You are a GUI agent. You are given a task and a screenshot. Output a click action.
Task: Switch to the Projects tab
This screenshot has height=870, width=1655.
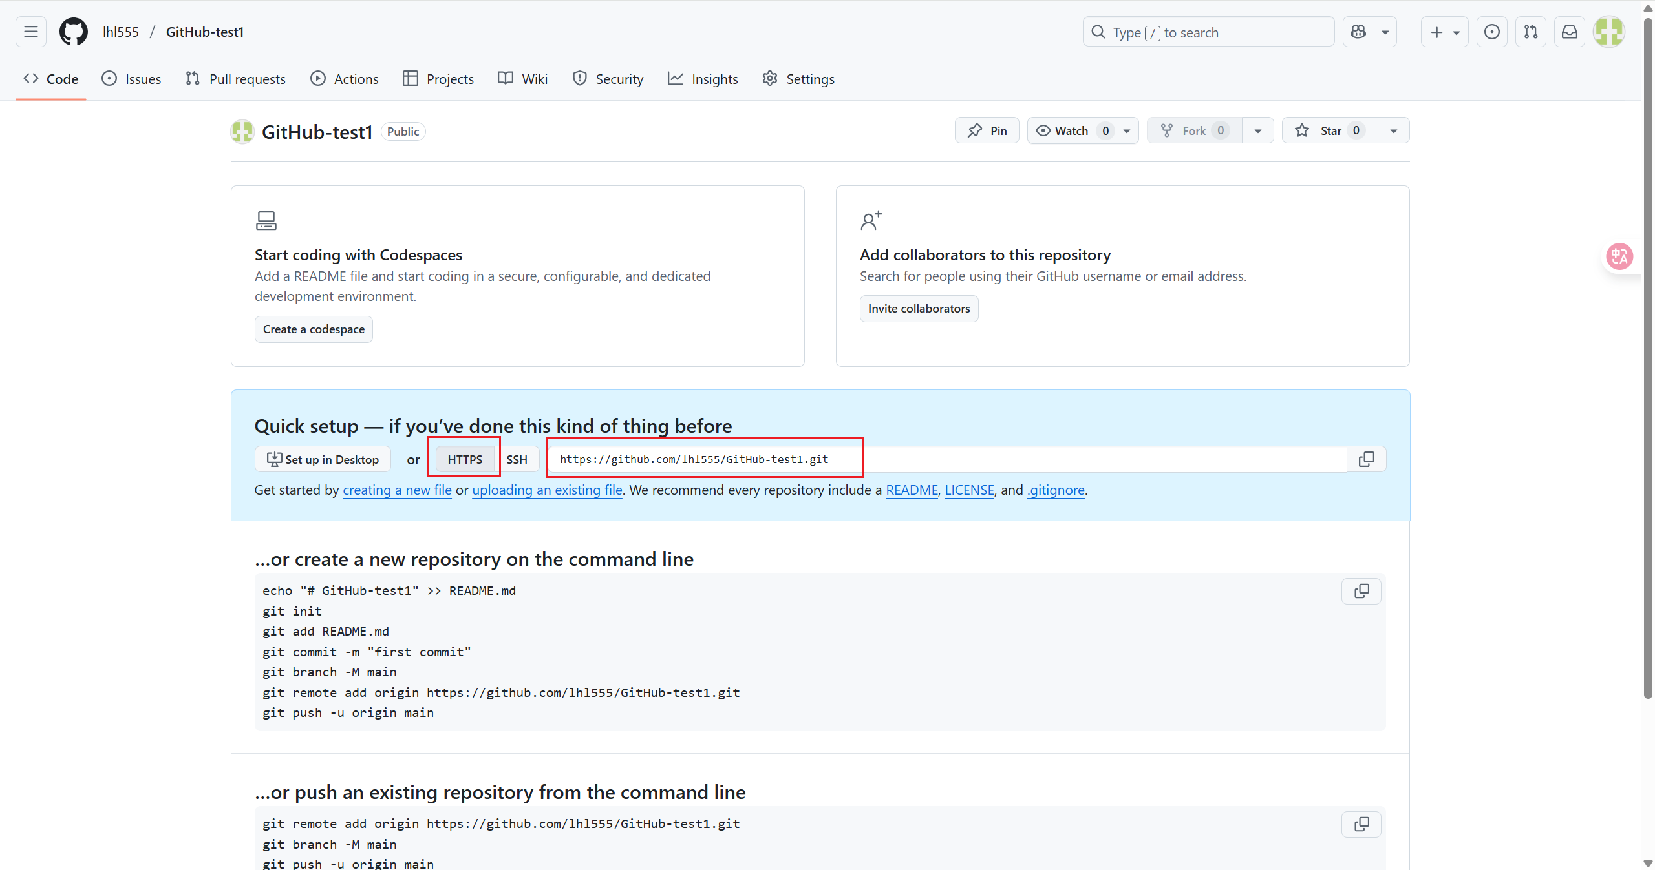[x=438, y=79]
